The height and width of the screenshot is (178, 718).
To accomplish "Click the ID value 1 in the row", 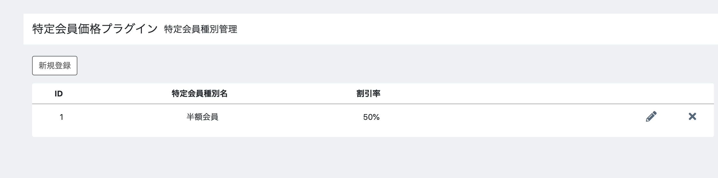I will pyautogui.click(x=61, y=117).
